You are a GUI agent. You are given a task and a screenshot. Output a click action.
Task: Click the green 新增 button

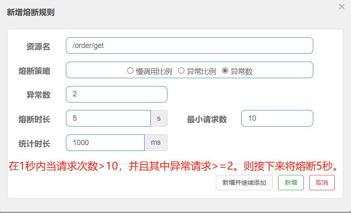290,182
